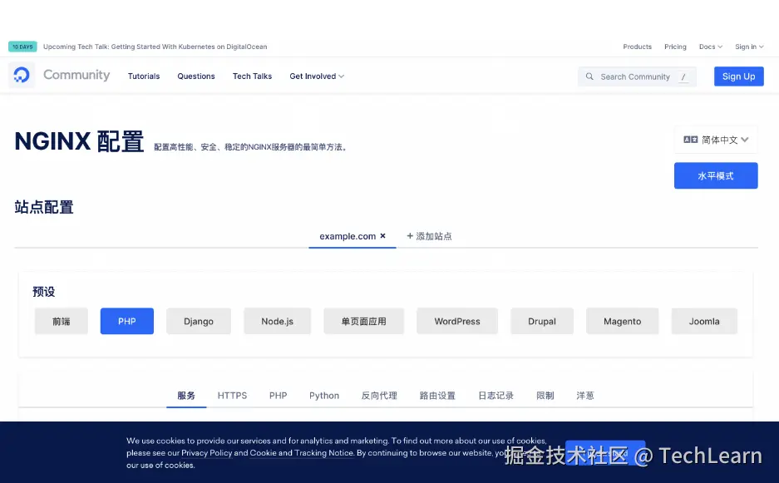Choose the Django preset
779x483 pixels.
199,321
